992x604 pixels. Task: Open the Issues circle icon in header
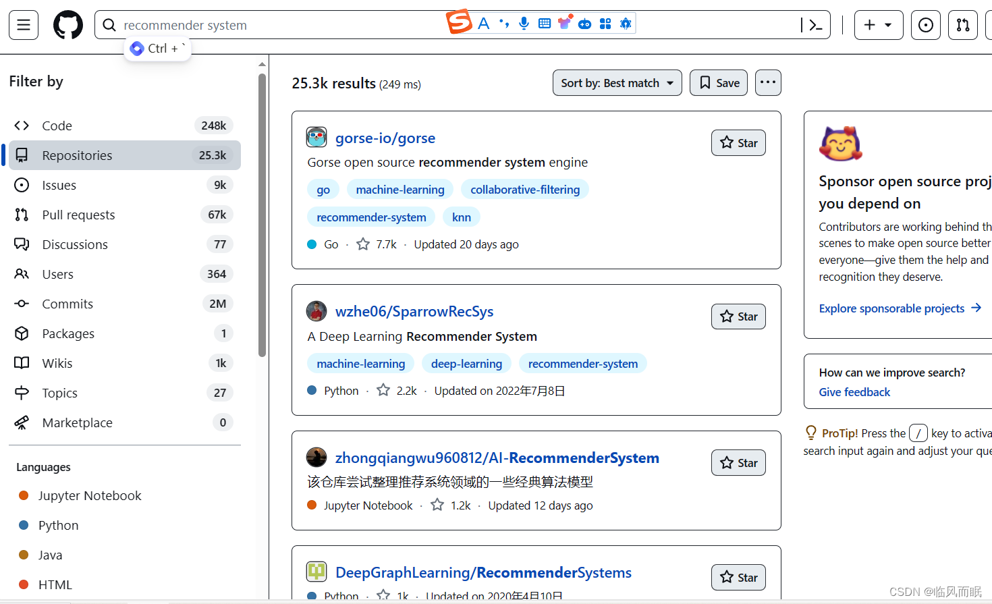point(926,25)
